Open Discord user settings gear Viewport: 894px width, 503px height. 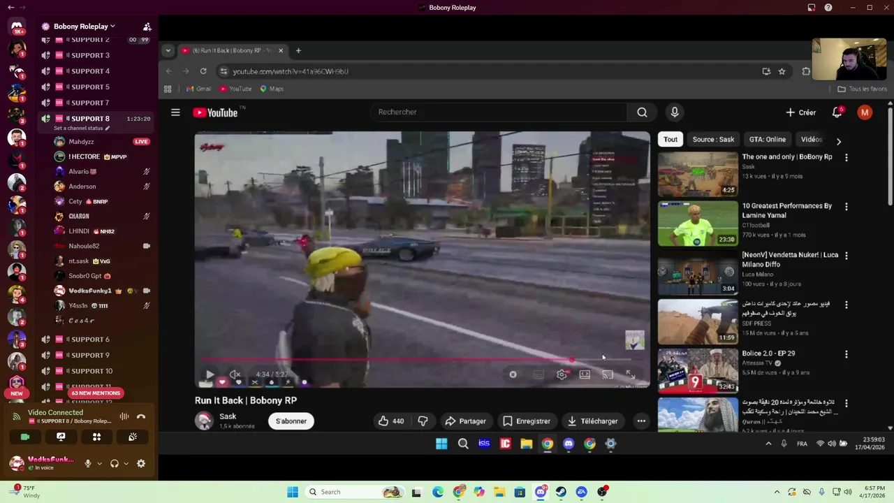click(141, 463)
